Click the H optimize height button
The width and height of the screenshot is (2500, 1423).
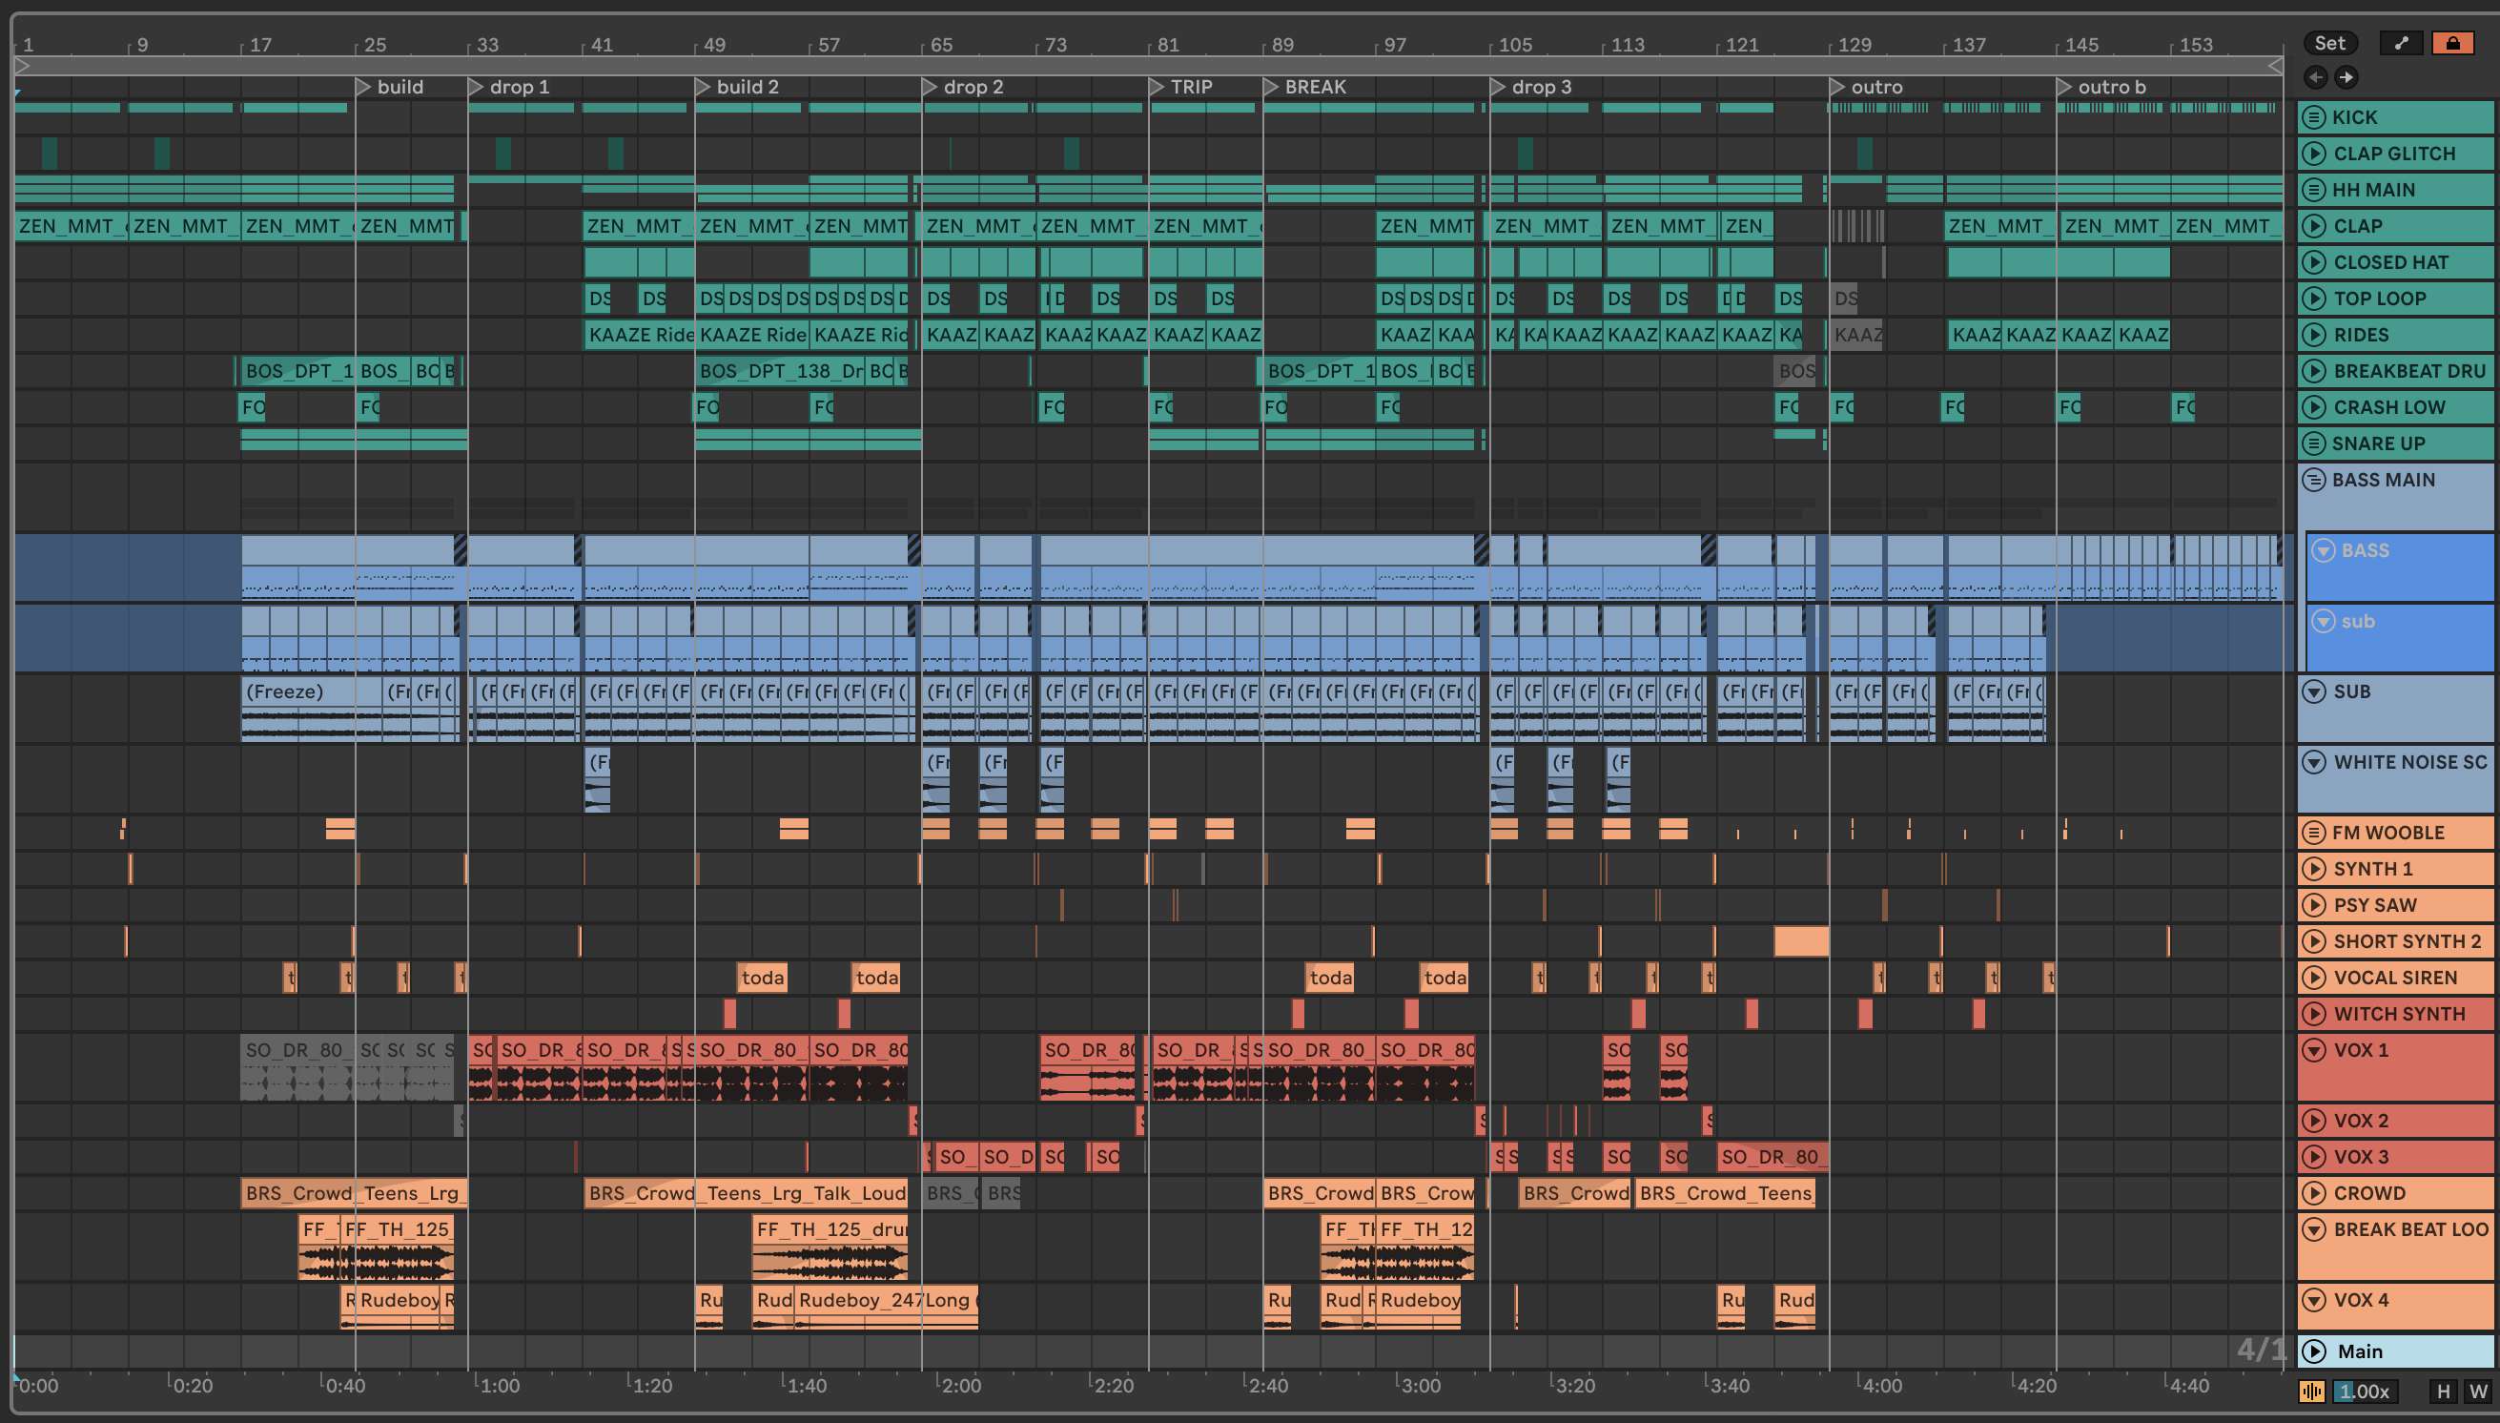[2444, 1392]
